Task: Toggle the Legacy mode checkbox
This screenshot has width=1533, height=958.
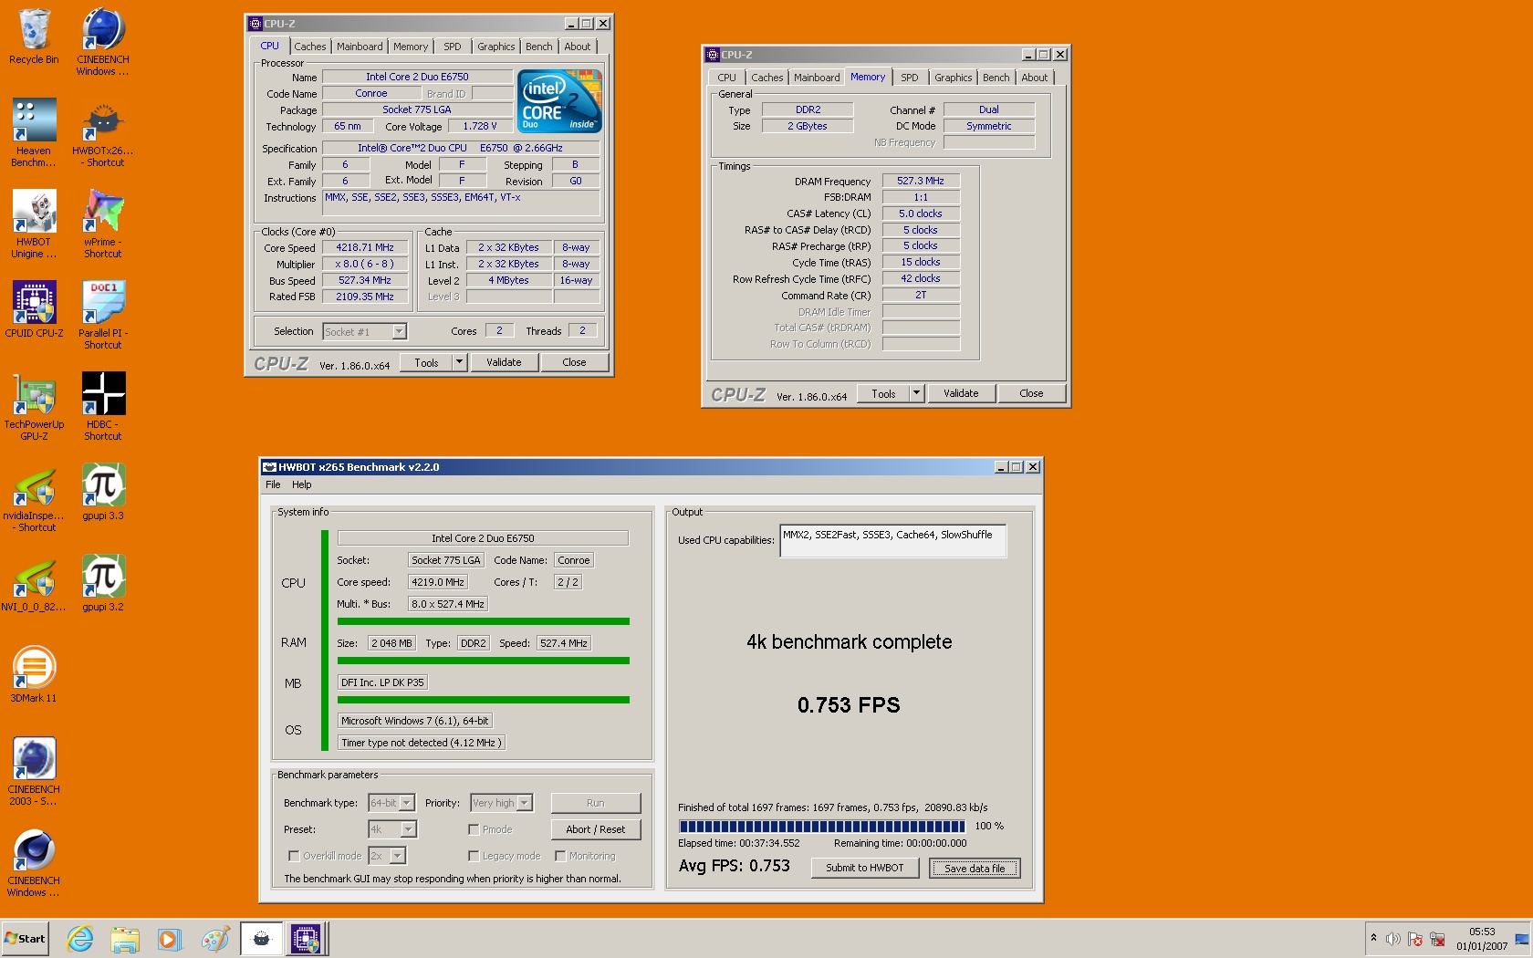Action: tap(474, 856)
